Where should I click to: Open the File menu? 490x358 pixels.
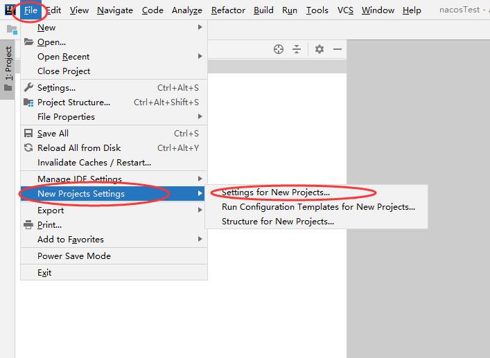(x=30, y=10)
